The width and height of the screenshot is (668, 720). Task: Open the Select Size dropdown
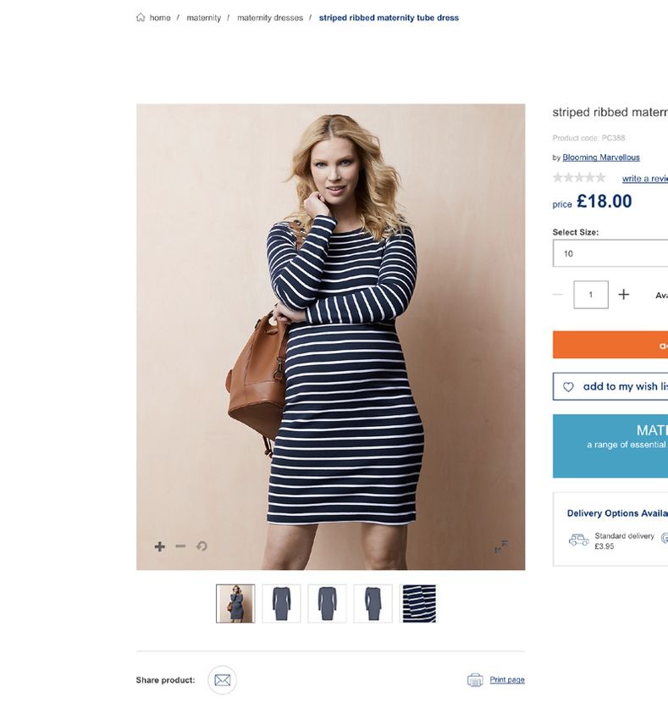pyautogui.click(x=610, y=253)
